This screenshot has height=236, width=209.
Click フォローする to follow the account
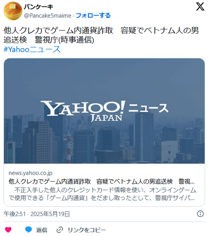(93, 15)
